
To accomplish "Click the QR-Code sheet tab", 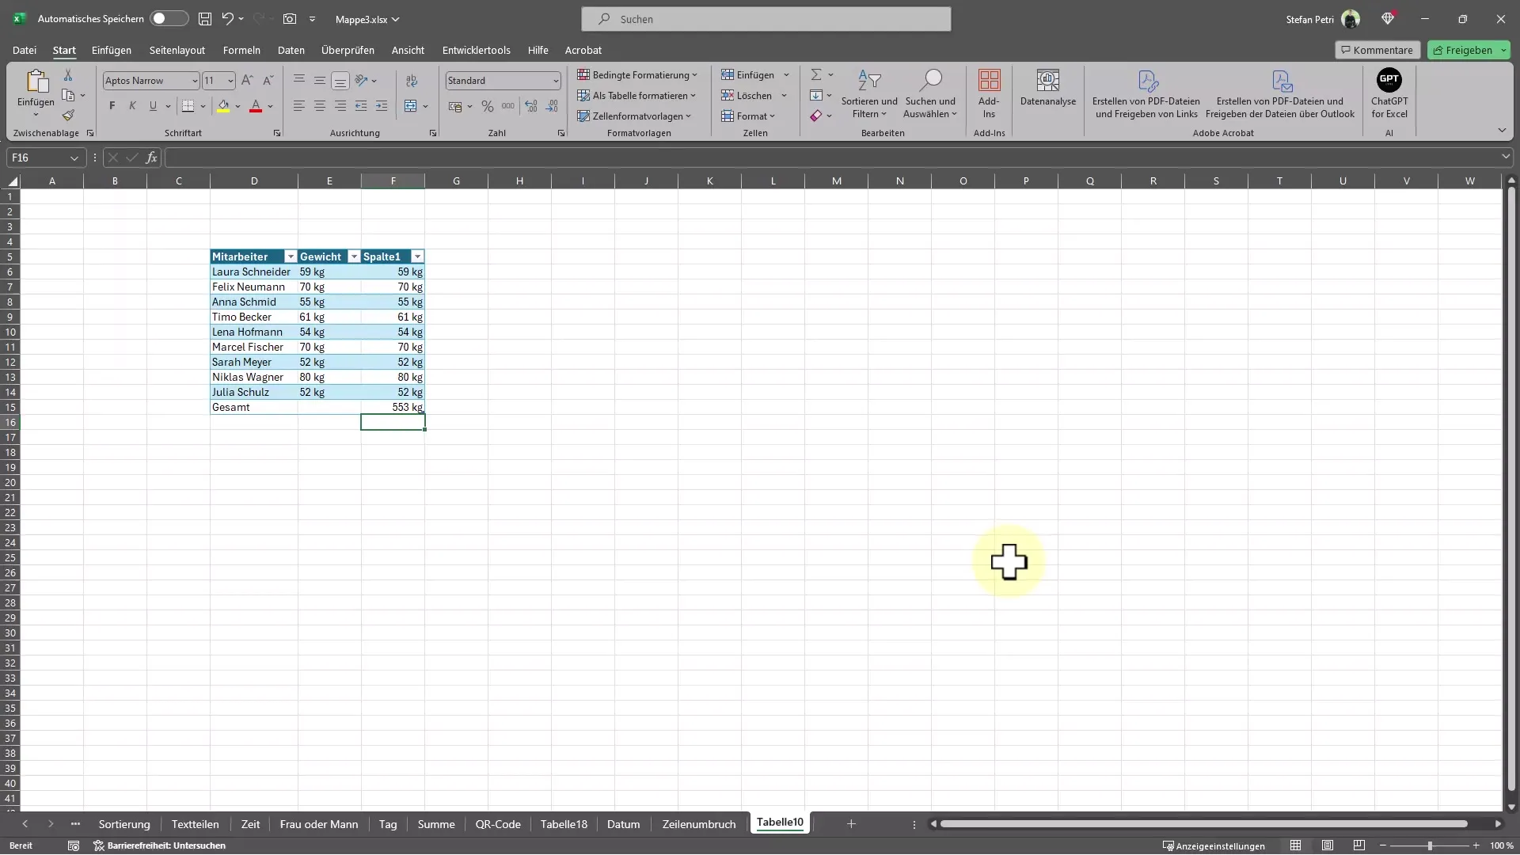I will point(498,823).
